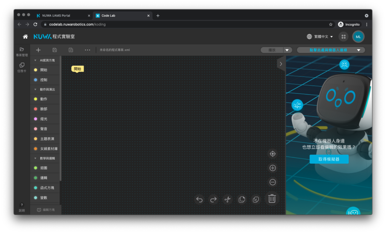Open the ML profile avatar
Image resolution: width=386 pixels, height=233 pixels.
point(358,37)
